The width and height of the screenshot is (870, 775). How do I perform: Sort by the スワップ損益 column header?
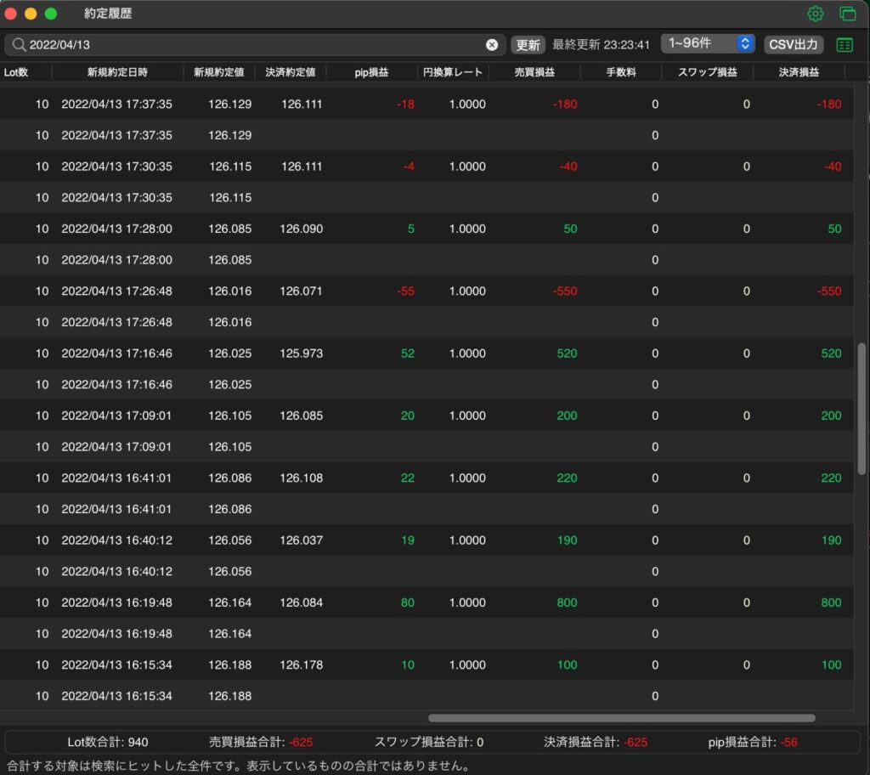click(x=708, y=72)
